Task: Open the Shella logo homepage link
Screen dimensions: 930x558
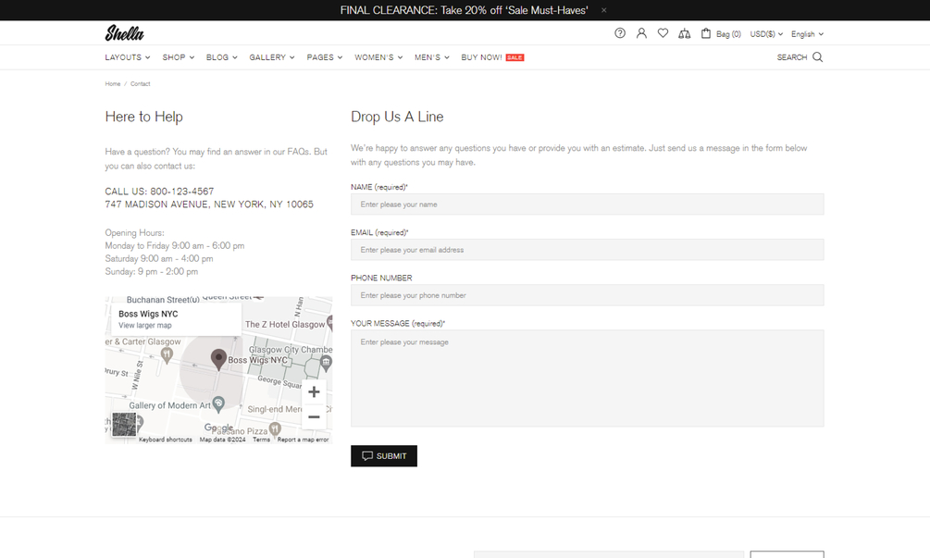Action: 125,33
